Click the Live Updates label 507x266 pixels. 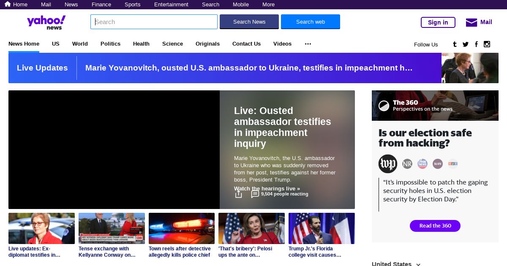[42, 68]
